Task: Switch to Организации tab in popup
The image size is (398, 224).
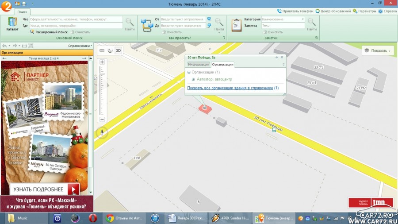Action: (222, 65)
